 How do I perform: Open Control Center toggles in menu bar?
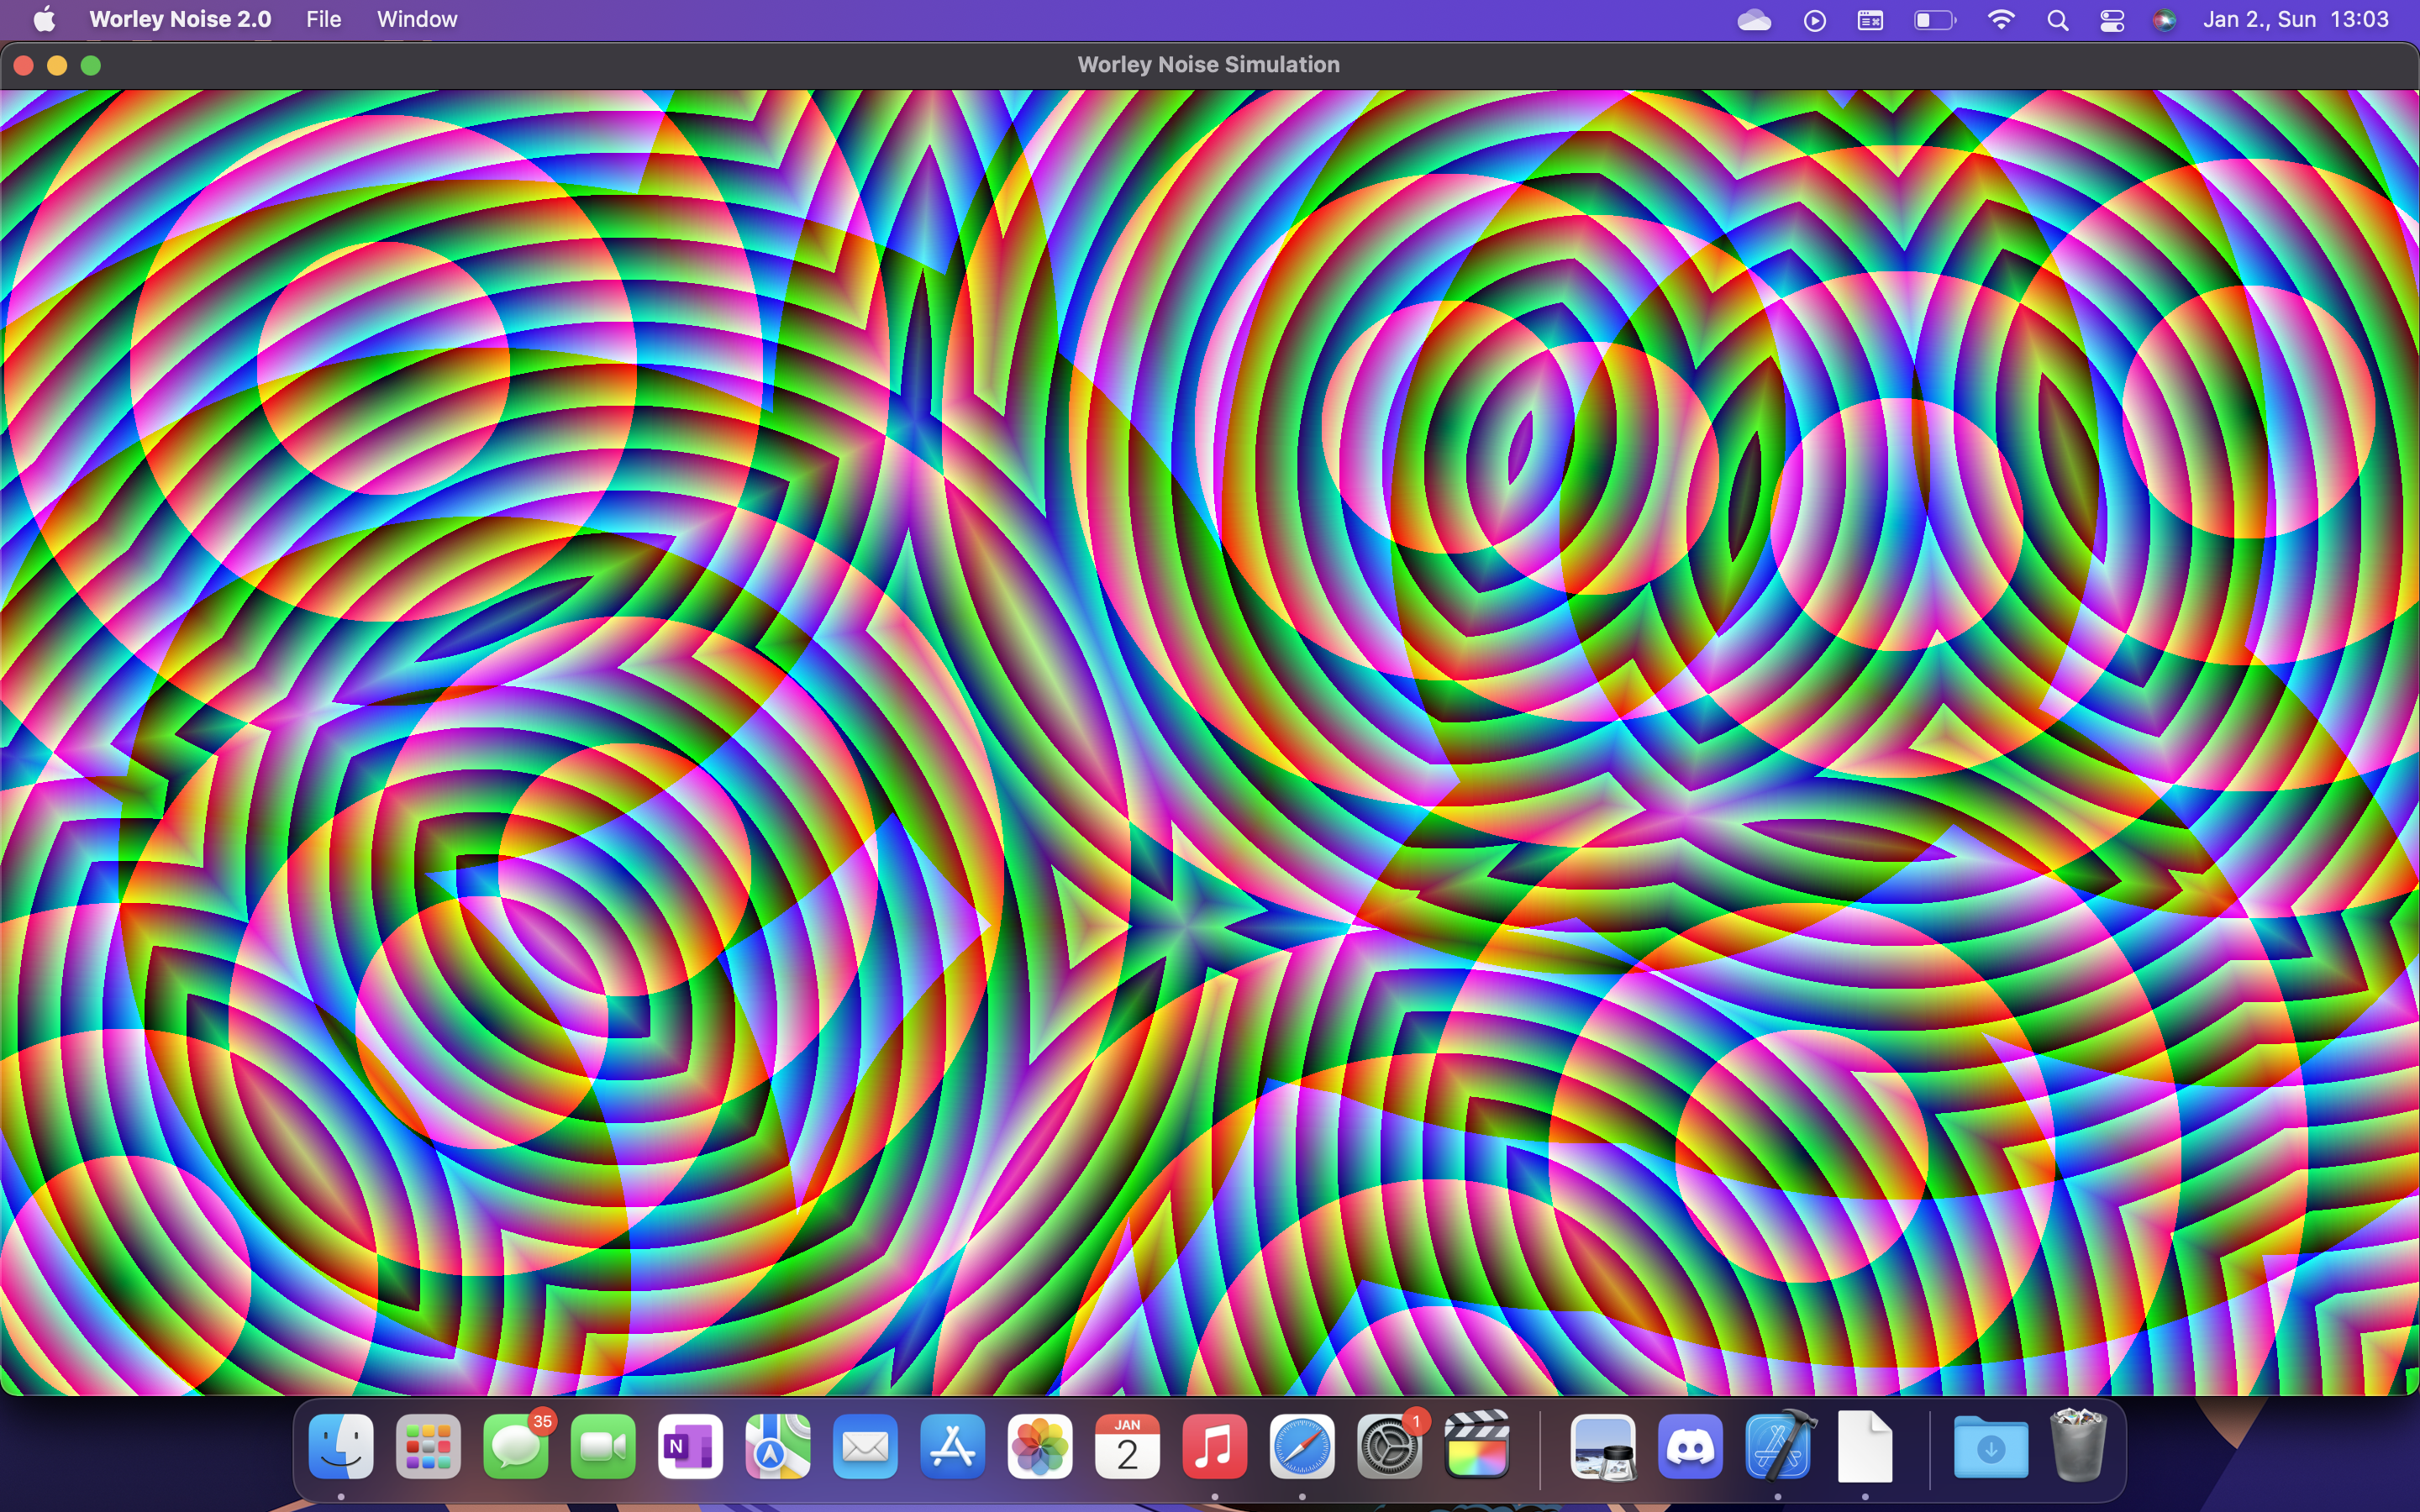point(2111,20)
